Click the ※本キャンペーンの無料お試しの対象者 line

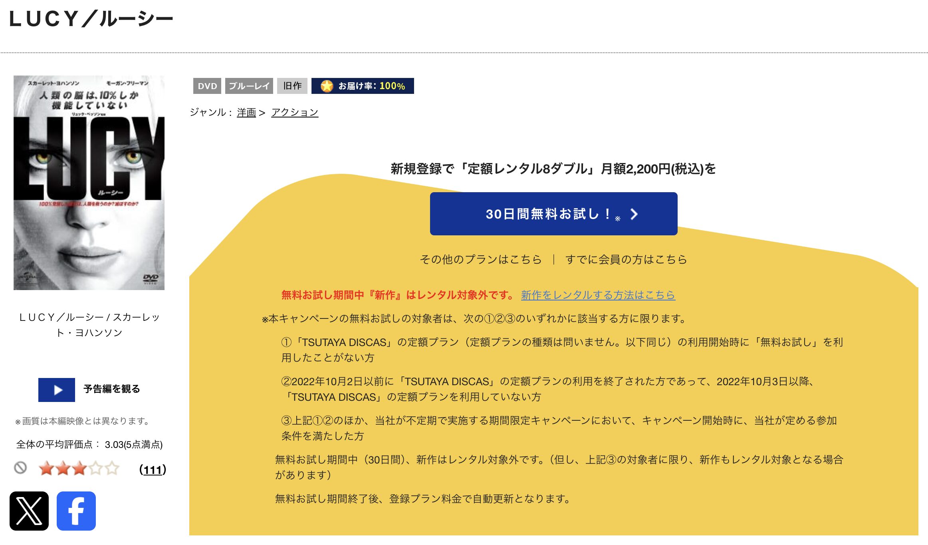click(474, 318)
